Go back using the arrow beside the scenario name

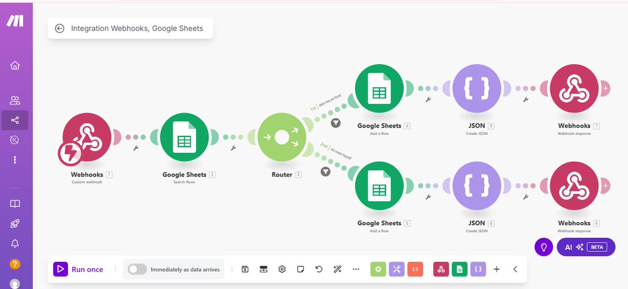coord(60,29)
